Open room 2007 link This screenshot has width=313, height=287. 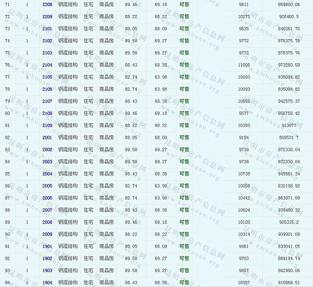tap(47, 210)
